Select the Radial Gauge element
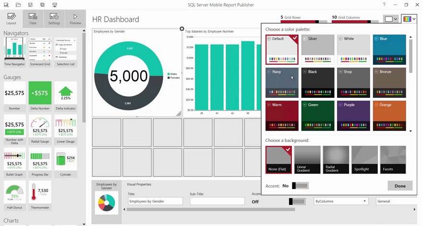Image resolution: width=422 pixels, height=226 pixels. 40,130
